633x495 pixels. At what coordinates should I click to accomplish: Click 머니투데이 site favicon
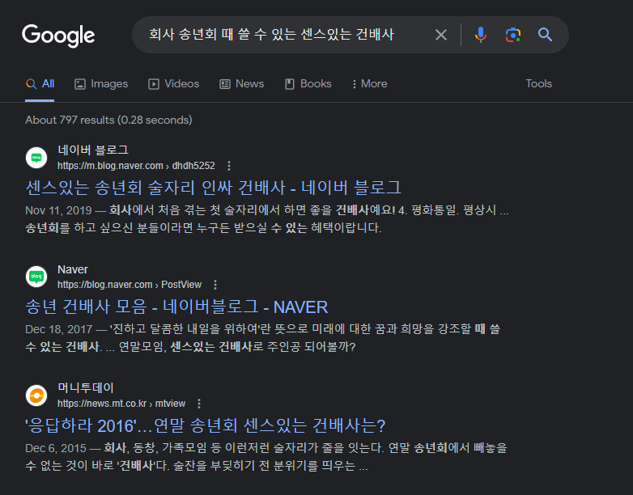point(36,395)
